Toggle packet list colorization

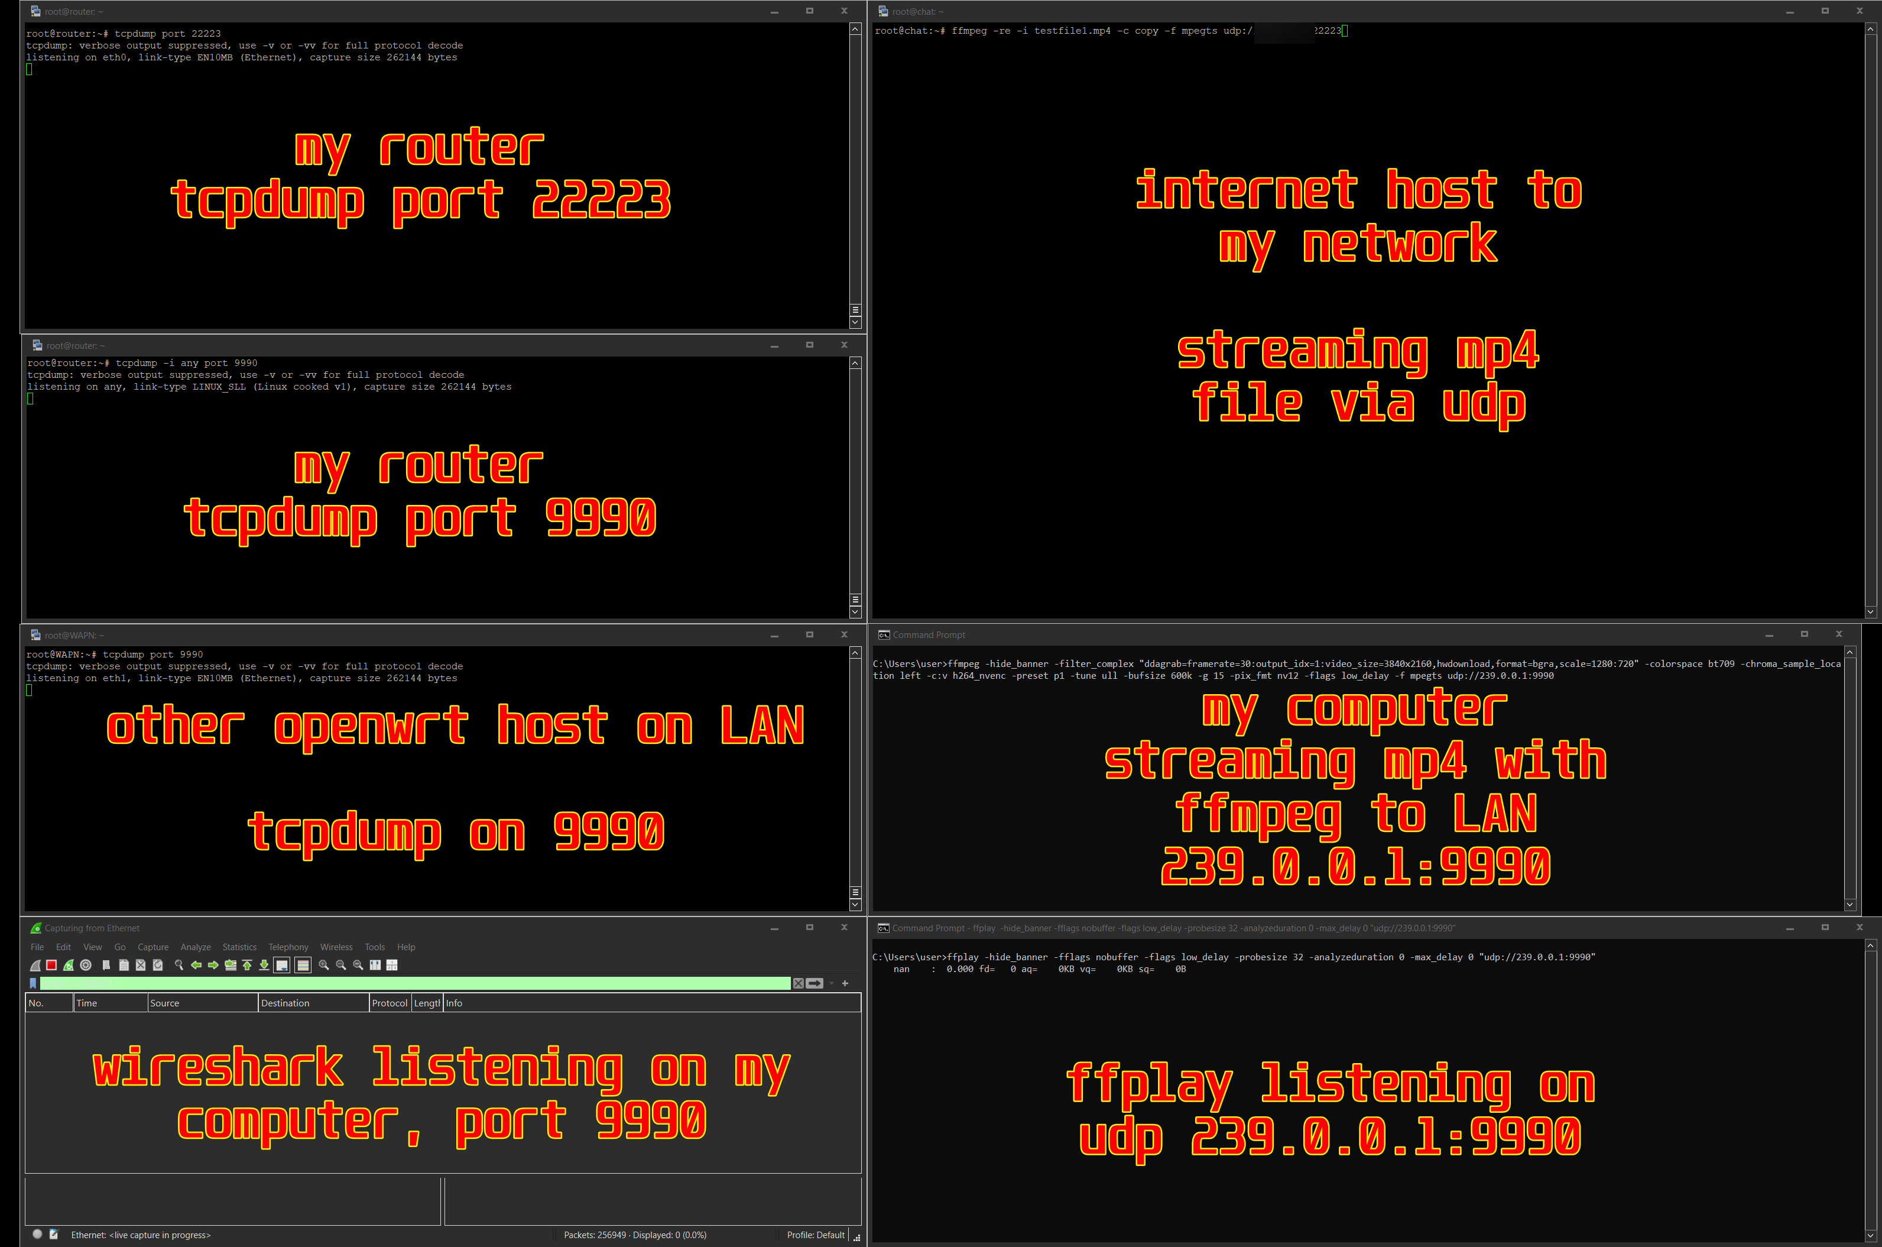point(303,965)
